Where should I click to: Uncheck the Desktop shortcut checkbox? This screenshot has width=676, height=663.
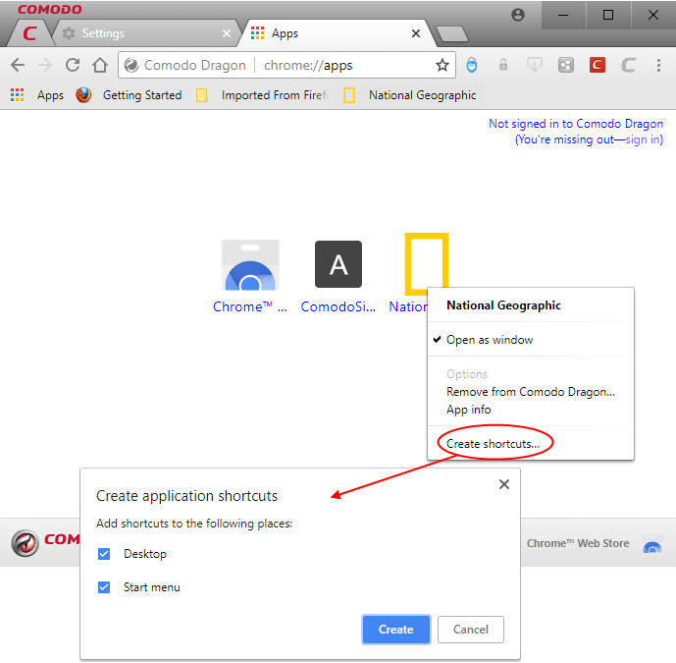104,554
